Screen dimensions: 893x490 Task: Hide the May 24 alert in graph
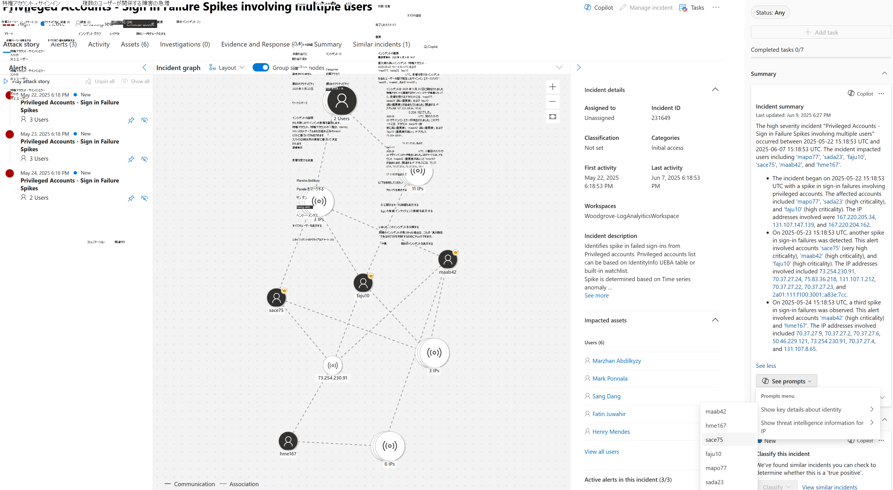pyautogui.click(x=144, y=198)
